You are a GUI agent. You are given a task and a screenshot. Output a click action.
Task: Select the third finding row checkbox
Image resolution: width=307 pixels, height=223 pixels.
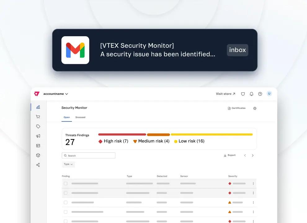click(x=65, y=203)
